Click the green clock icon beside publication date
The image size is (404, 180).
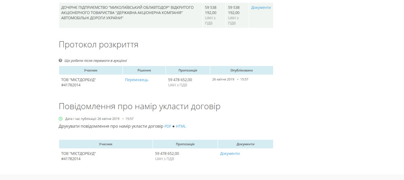pyautogui.click(x=61, y=119)
